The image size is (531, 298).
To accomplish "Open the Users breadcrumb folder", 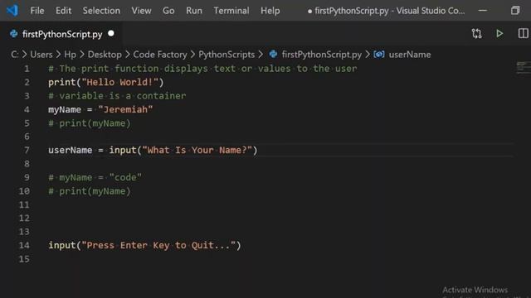I will click(41, 55).
